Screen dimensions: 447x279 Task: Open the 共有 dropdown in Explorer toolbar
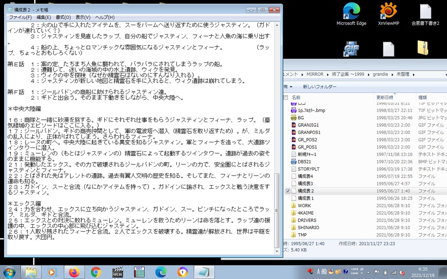pyautogui.click(x=289, y=87)
